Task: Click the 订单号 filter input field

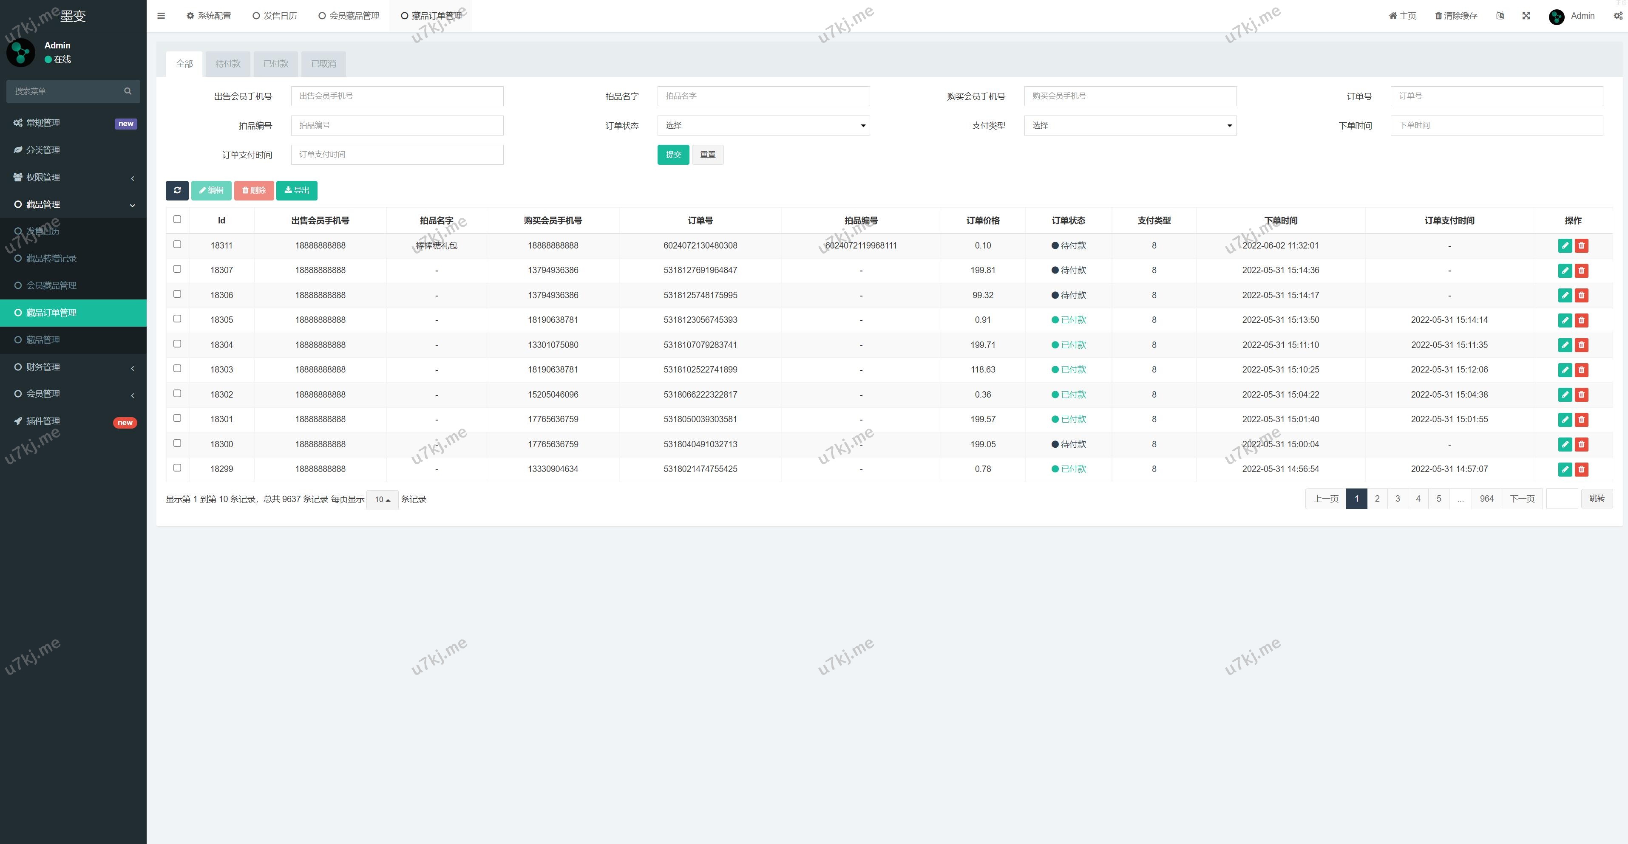Action: [1496, 96]
